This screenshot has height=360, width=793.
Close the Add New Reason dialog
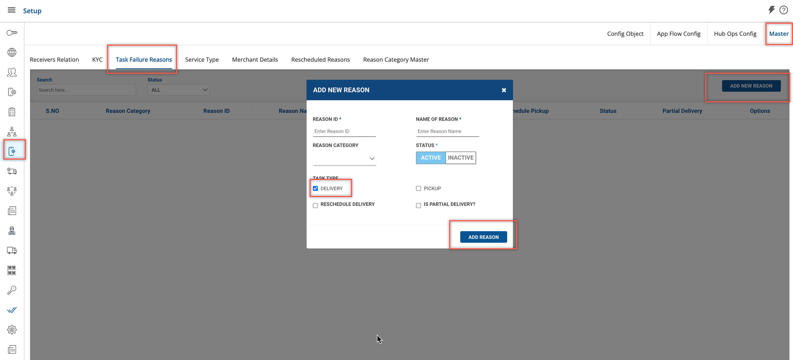coord(504,90)
